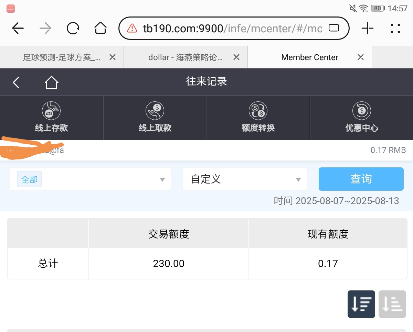Click the 查询 search button
413x332 pixels.
click(361, 179)
